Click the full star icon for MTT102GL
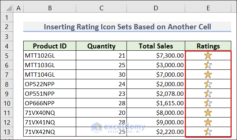This screenshot has height=140, width=237. (208, 55)
